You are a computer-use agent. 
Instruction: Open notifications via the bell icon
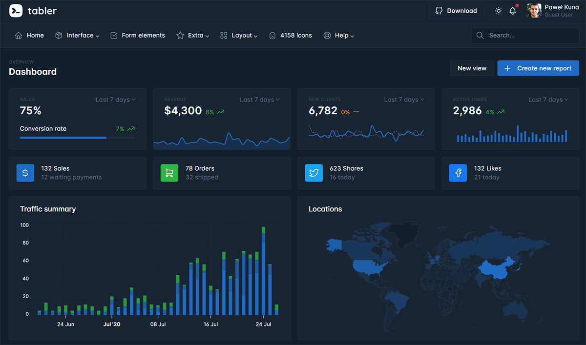513,10
